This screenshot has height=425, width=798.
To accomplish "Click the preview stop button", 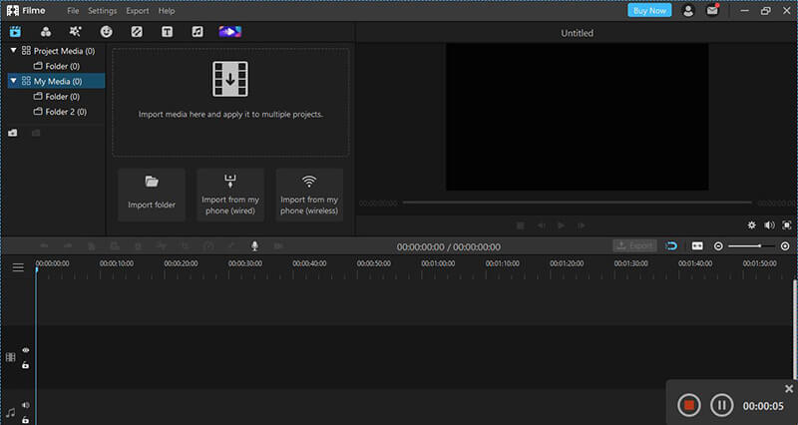I will click(520, 224).
